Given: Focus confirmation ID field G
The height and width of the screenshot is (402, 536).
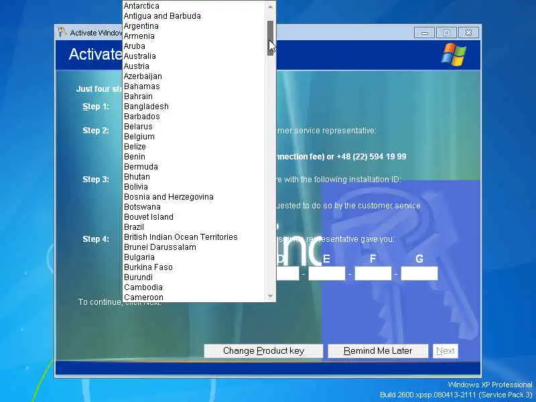Looking at the screenshot, I should pyautogui.click(x=419, y=273).
